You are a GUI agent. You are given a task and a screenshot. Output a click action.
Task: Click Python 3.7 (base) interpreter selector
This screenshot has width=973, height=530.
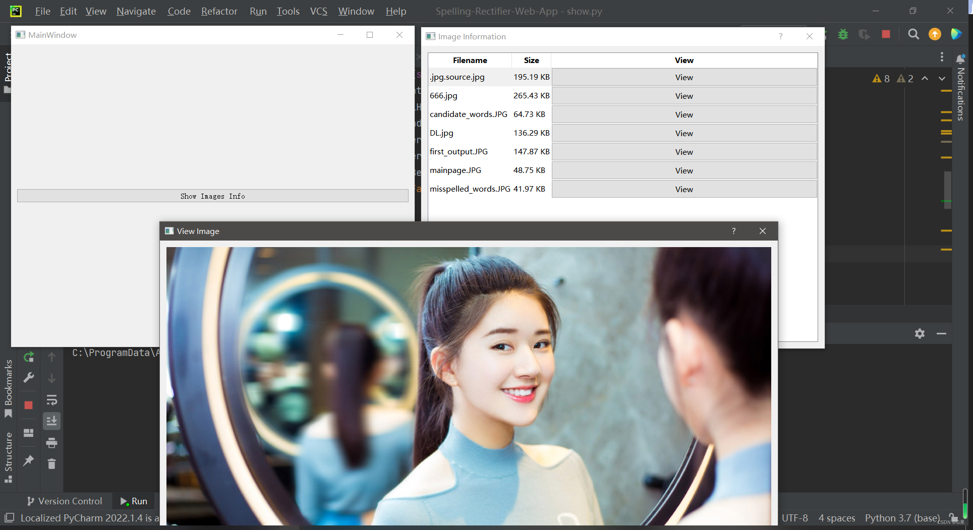[902, 518]
